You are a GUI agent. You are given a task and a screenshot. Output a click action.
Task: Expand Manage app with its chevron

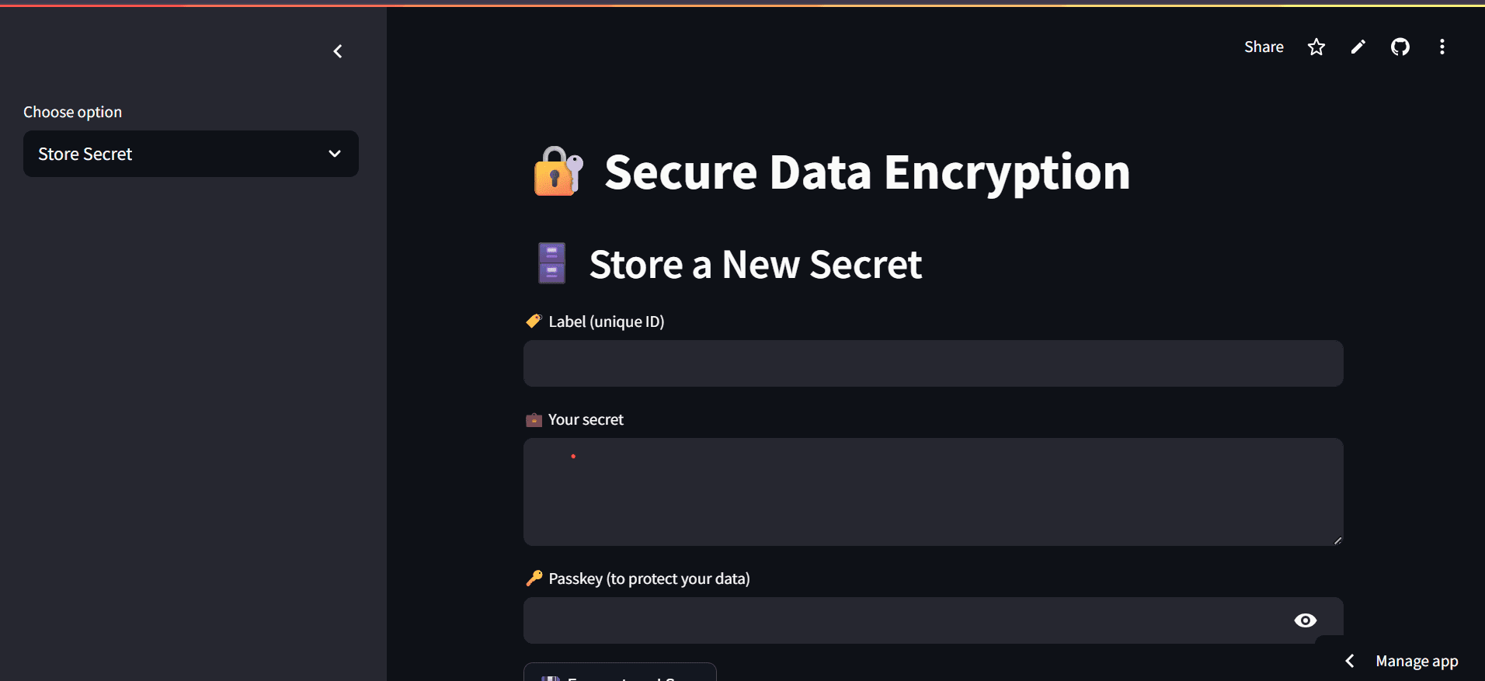(x=1350, y=660)
